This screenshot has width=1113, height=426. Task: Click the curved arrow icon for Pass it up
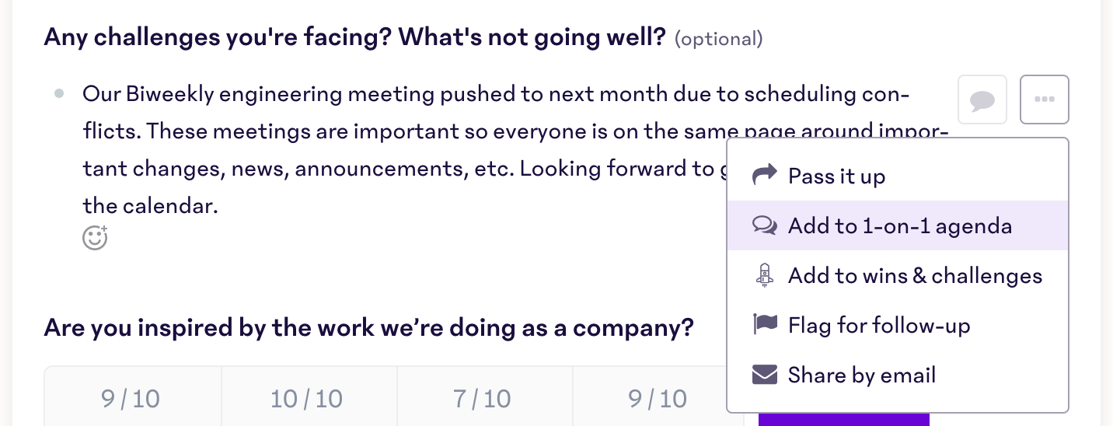pyautogui.click(x=765, y=176)
